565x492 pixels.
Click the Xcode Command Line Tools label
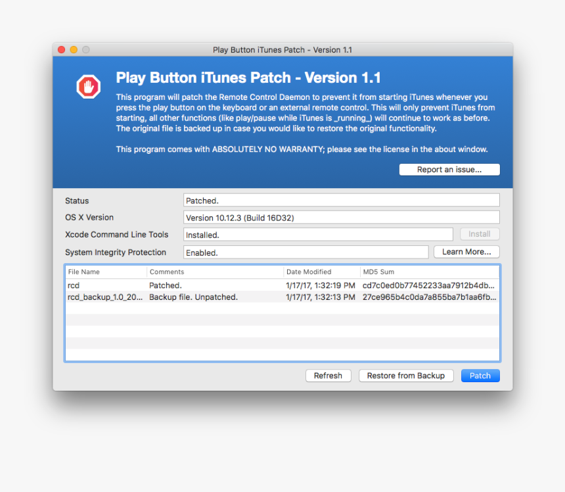point(117,234)
